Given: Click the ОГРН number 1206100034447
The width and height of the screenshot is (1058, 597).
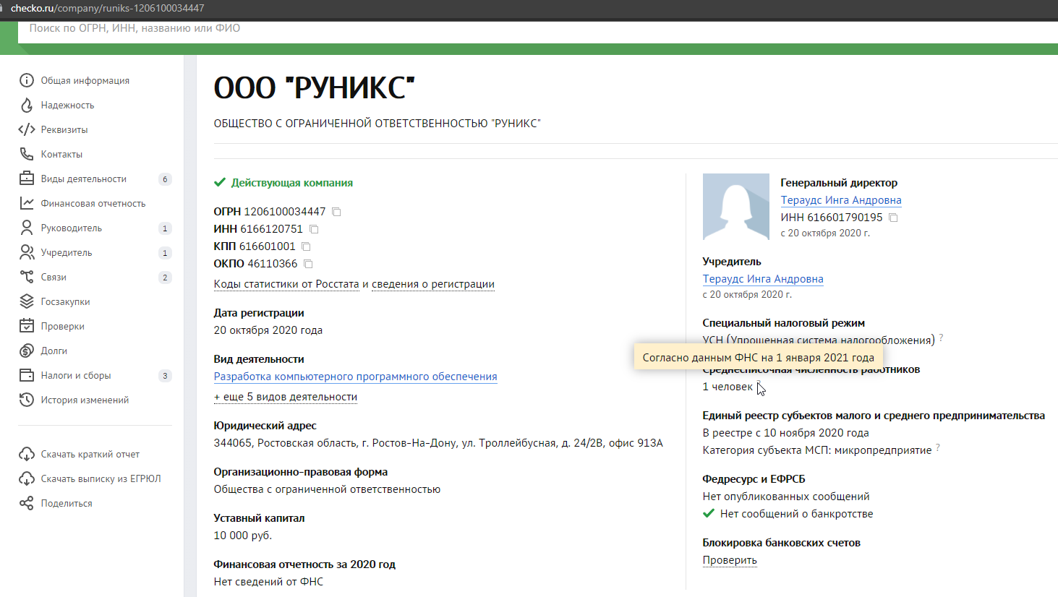Looking at the screenshot, I should (x=285, y=212).
